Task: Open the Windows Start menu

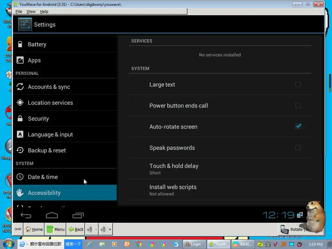Action: pyautogui.click(x=8, y=244)
